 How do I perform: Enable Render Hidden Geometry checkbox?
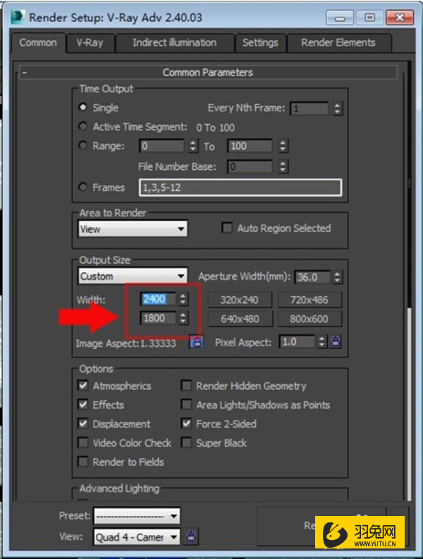[x=186, y=386]
